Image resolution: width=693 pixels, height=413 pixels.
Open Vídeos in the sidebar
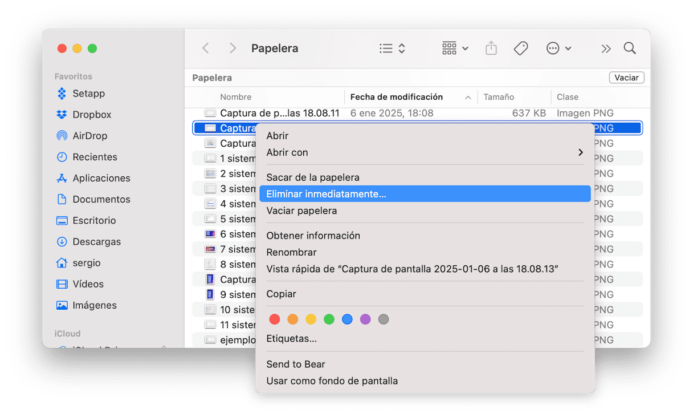(80, 284)
